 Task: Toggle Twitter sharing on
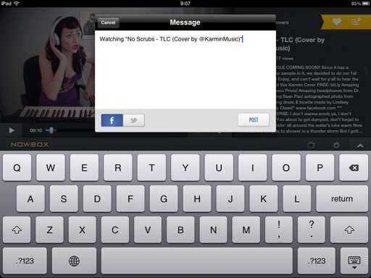click(134, 120)
